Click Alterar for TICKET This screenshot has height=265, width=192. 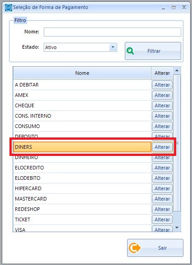click(x=162, y=219)
